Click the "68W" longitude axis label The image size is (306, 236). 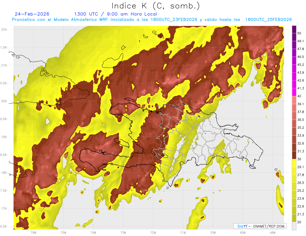272,232
